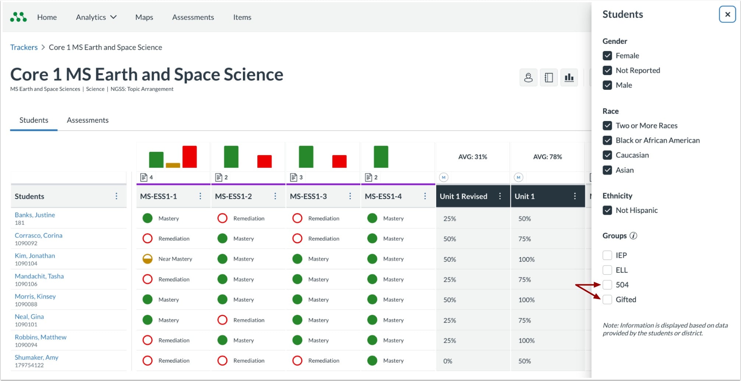The width and height of the screenshot is (741, 381).
Task: Click the red bar in MS-ESS1-1 chart
Action: (x=190, y=157)
